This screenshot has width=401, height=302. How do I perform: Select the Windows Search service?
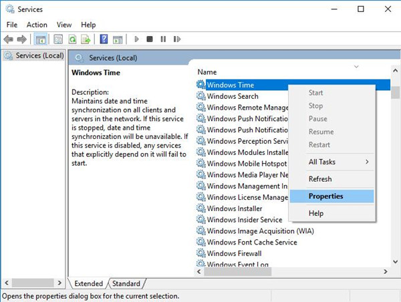tap(233, 96)
